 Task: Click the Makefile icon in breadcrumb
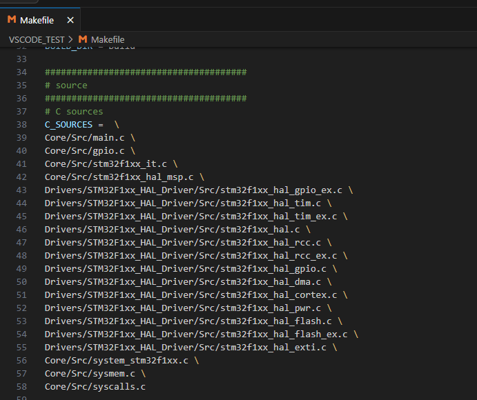(x=83, y=39)
